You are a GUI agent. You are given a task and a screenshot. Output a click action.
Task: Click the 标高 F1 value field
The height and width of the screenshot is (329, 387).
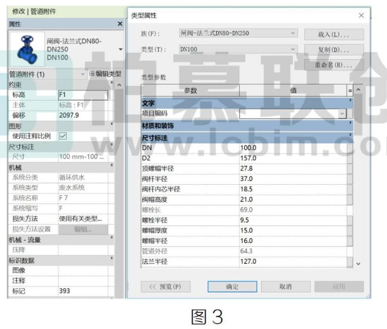point(83,95)
